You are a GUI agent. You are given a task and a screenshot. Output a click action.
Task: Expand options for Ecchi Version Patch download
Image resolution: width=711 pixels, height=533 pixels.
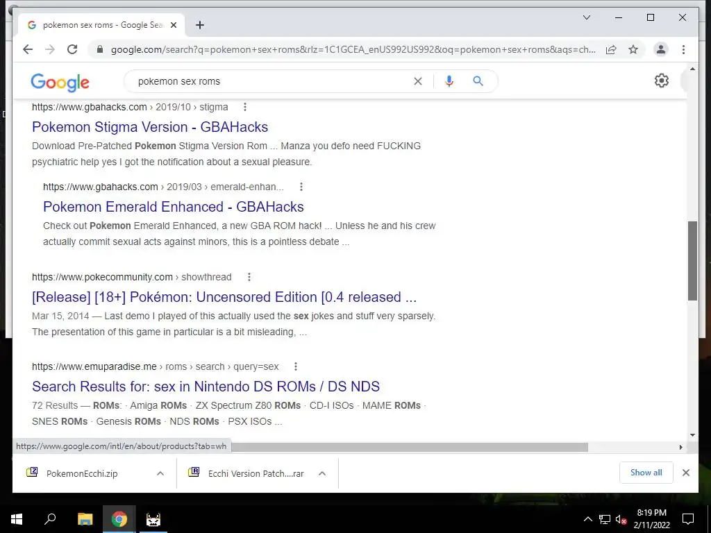pyautogui.click(x=322, y=473)
